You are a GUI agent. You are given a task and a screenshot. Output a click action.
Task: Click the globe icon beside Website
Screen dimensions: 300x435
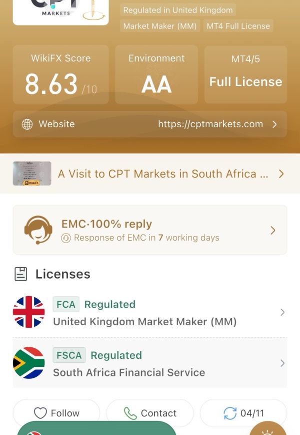pyautogui.click(x=27, y=124)
